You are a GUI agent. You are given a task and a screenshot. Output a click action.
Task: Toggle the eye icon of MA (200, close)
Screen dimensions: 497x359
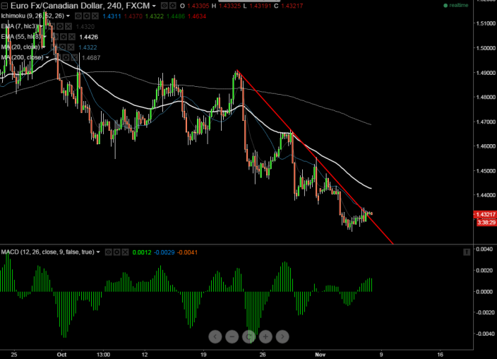[x=57, y=58]
